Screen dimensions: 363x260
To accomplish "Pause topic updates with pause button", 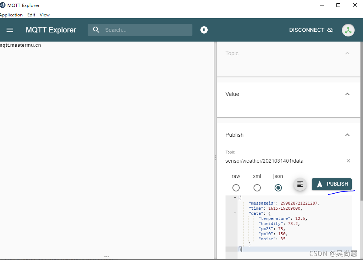I will point(204,30).
